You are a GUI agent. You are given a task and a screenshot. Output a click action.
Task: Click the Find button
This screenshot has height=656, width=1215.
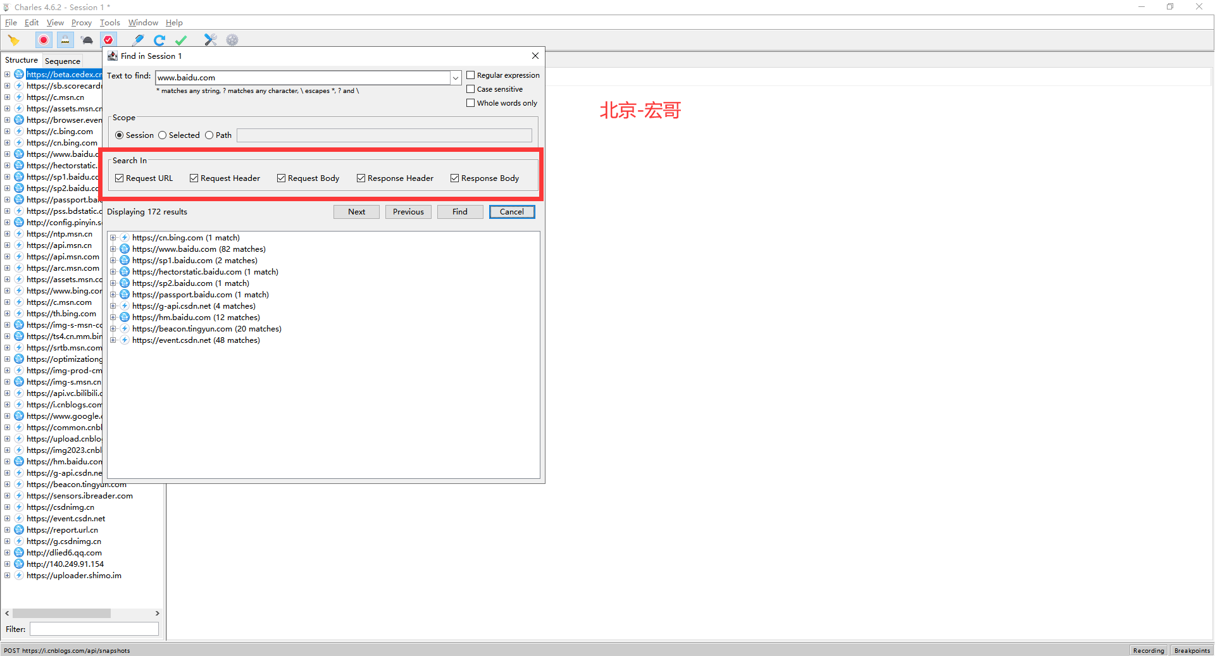460,212
